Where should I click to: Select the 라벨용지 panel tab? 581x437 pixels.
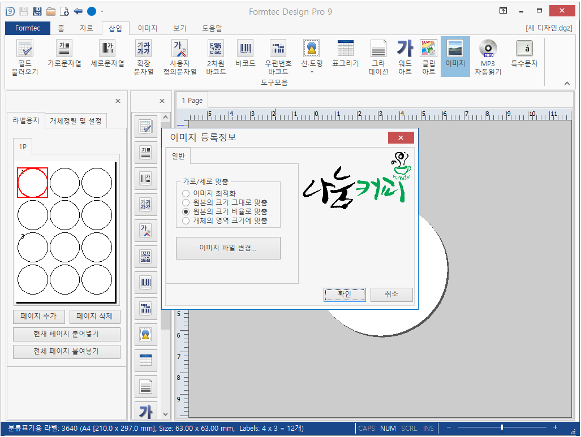(26, 120)
